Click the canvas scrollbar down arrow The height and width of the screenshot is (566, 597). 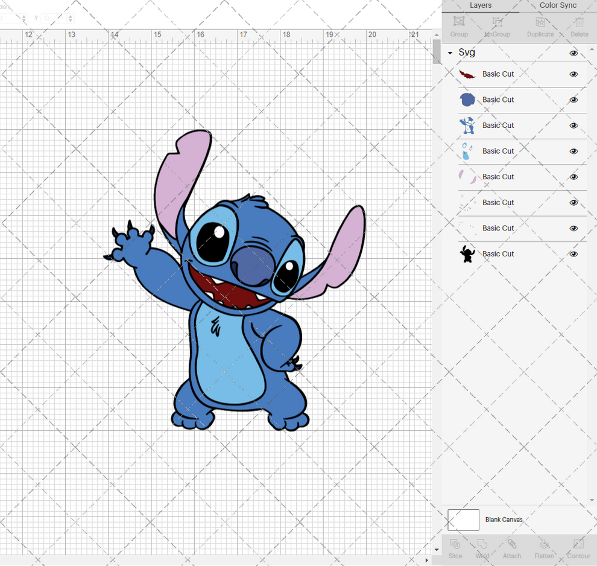pos(436,550)
